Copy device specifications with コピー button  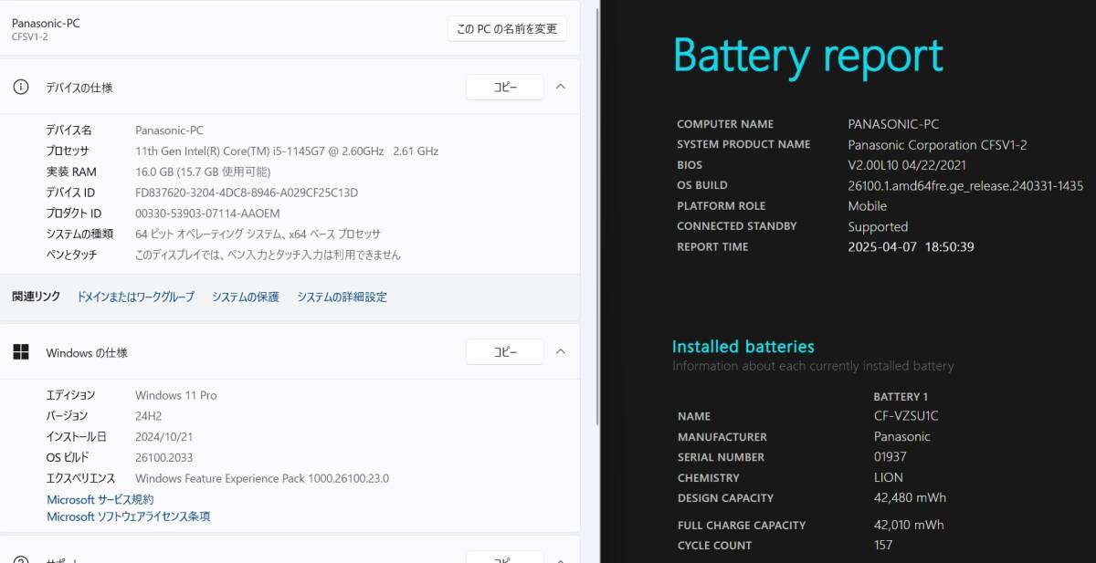click(x=505, y=87)
